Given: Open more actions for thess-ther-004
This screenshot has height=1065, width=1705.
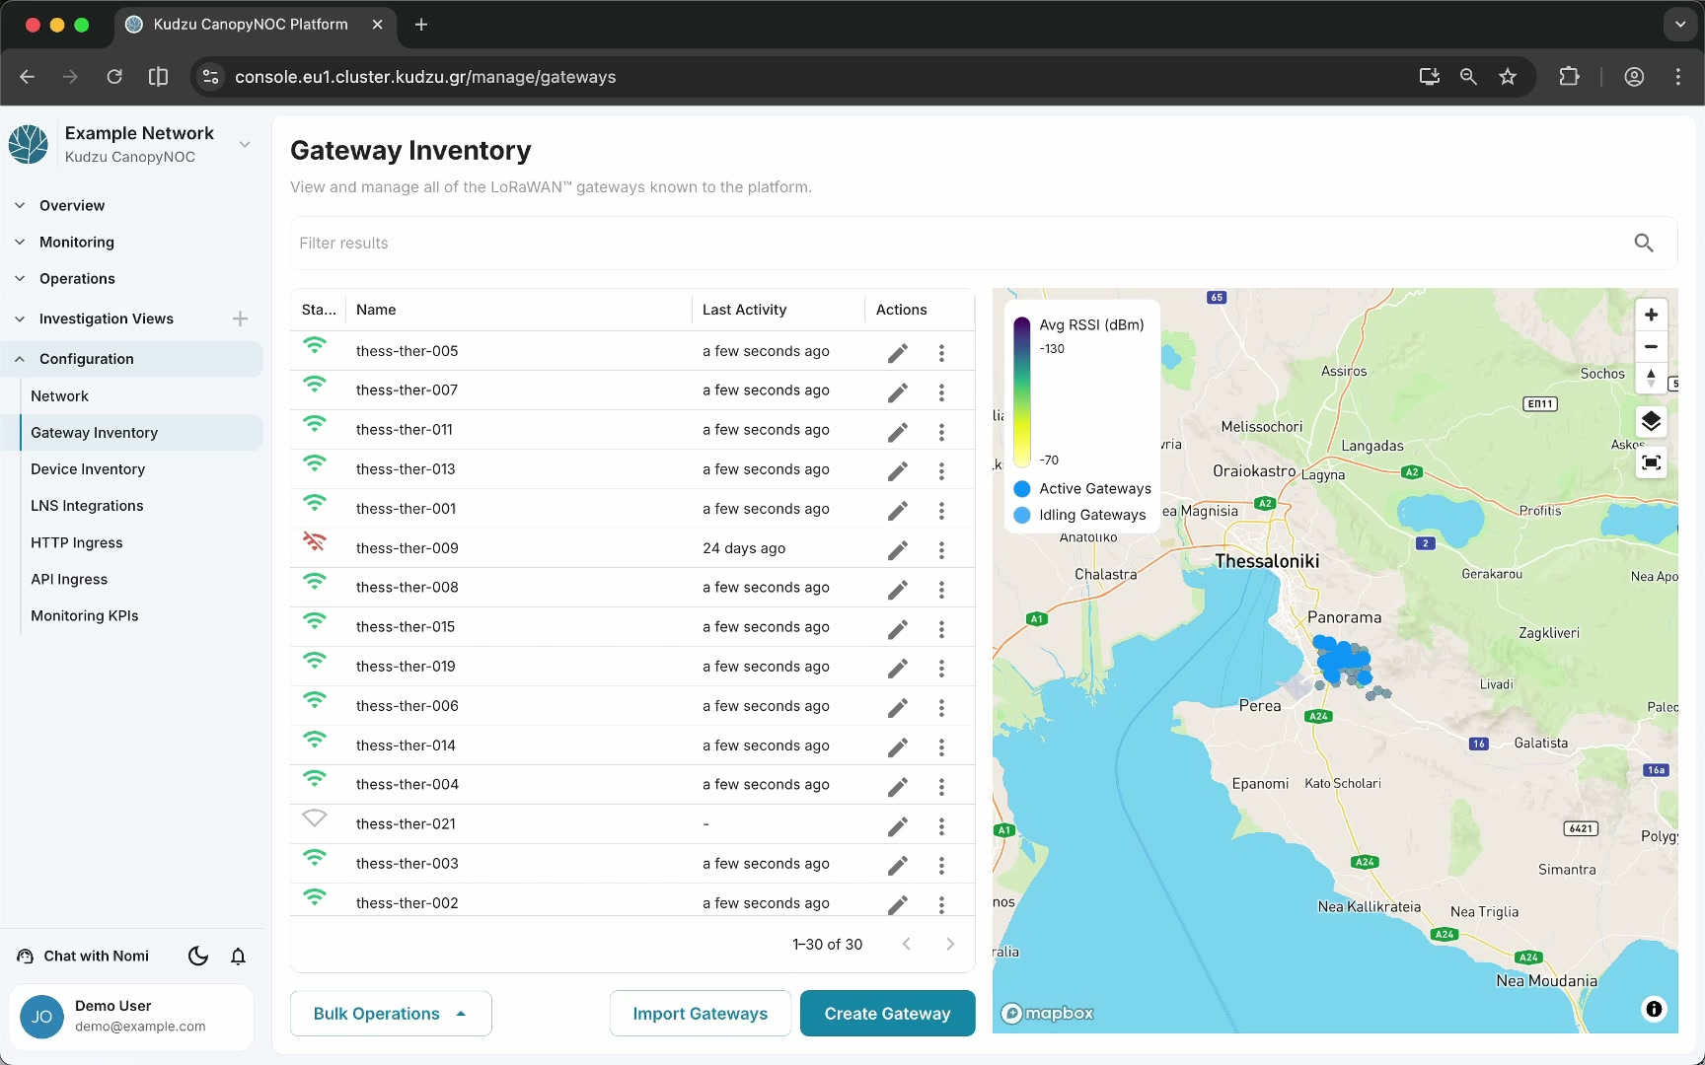Looking at the screenshot, I should click(x=941, y=787).
